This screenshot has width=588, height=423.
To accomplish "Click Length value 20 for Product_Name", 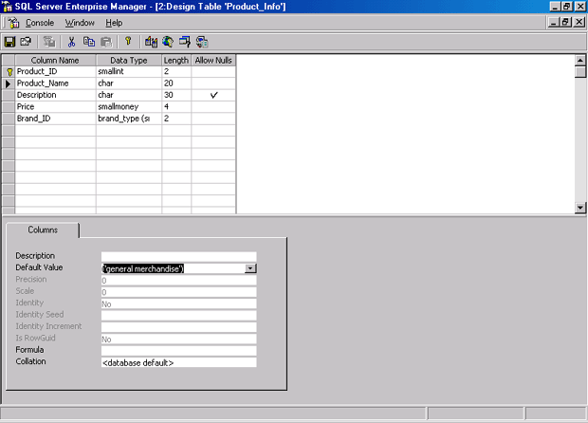I will (176, 83).
